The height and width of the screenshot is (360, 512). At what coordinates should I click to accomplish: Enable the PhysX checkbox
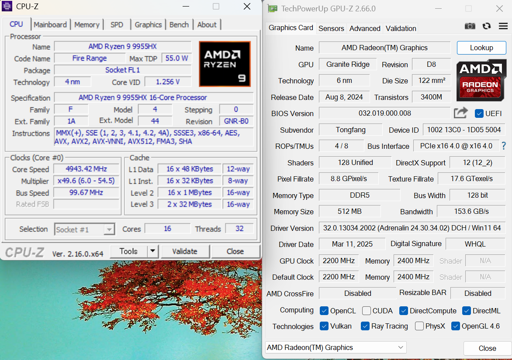click(x=419, y=326)
